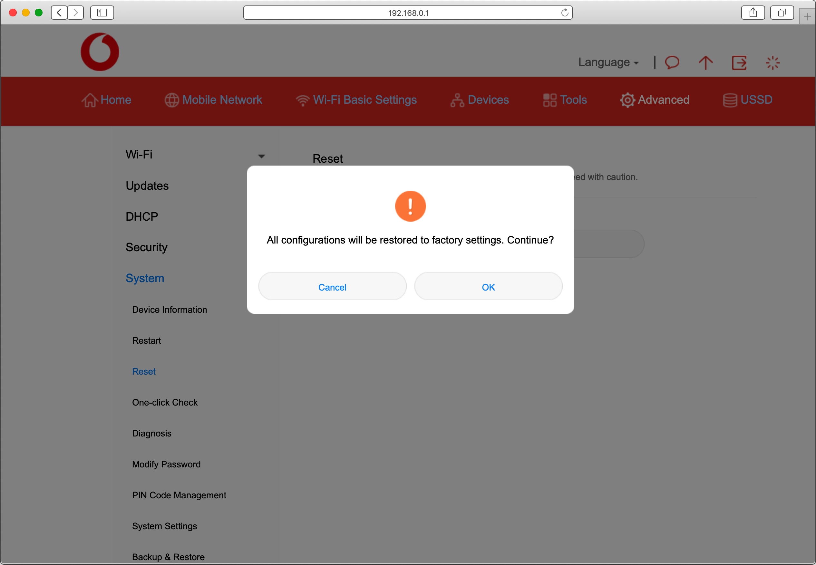This screenshot has width=816, height=565.
Task: Click OK to confirm factory reset
Action: [488, 287]
